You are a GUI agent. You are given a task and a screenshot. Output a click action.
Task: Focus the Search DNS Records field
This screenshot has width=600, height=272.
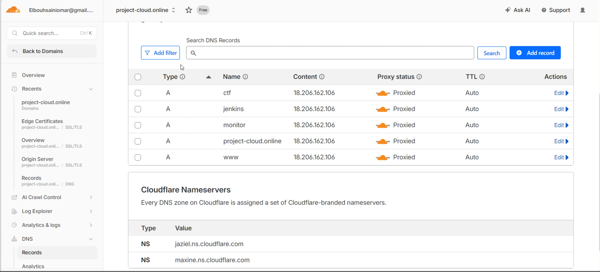[330, 53]
